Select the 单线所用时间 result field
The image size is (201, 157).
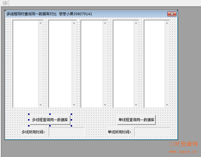(x=152, y=132)
